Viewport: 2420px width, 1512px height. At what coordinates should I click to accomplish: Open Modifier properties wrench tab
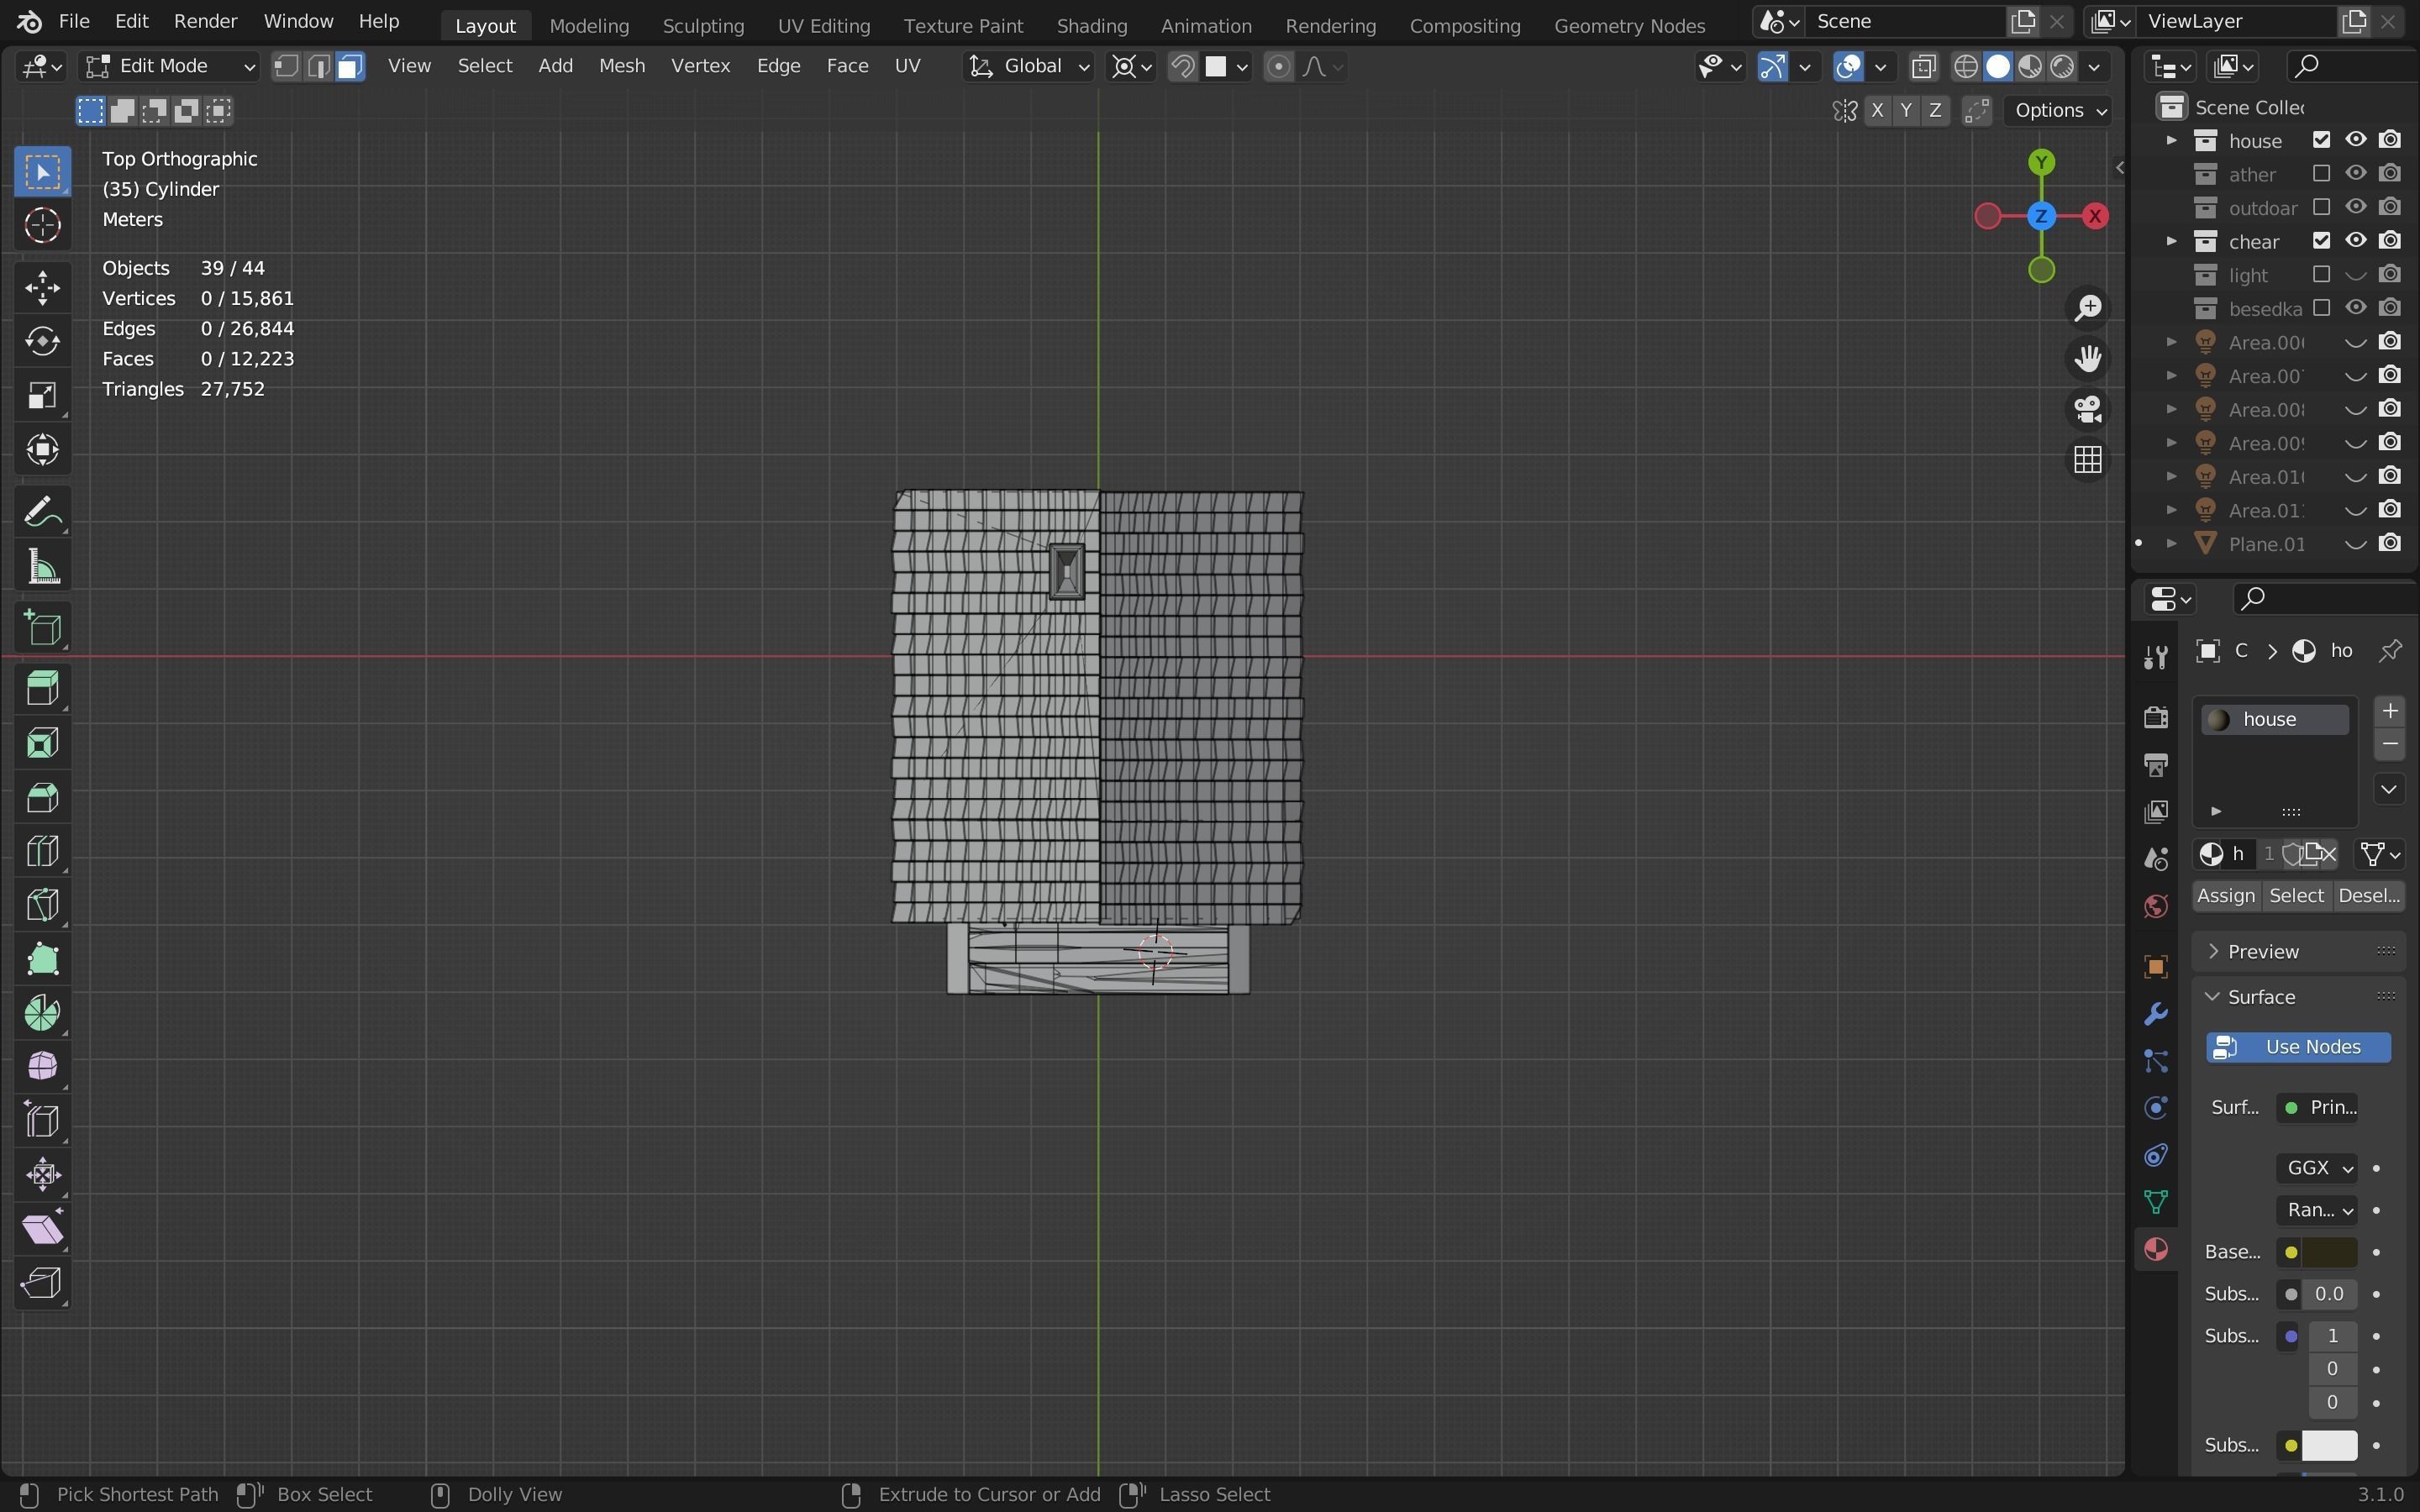click(x=2156, y=1013)
